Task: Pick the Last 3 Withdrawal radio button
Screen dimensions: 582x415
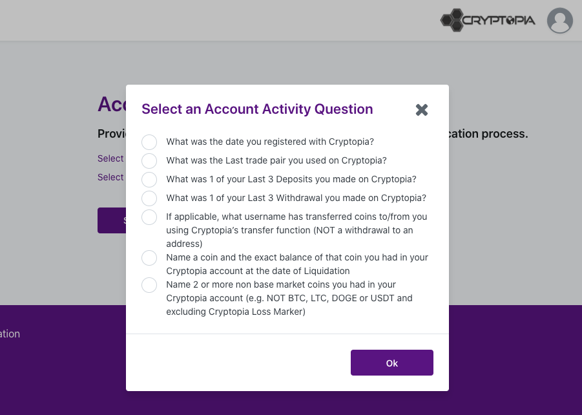Action: tap(149, 198)
